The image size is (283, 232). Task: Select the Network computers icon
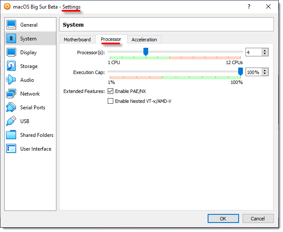pos(11,94)
